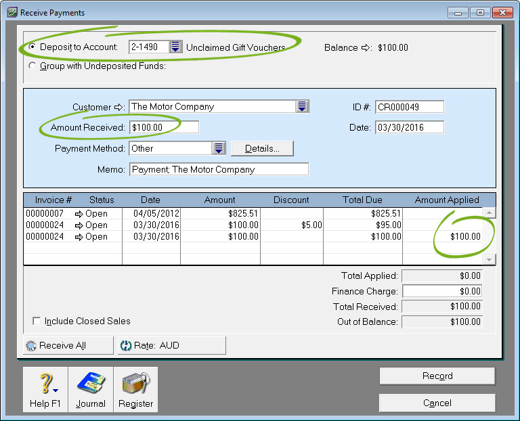This screenshot has height=421, width=520.
Task: Click the Balance arrow icon
Action: [x=366, y=47]
